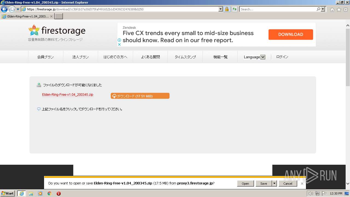Expand the Save options dropdown arrow
Screen dimensions: 350x197
coord(274,184)
